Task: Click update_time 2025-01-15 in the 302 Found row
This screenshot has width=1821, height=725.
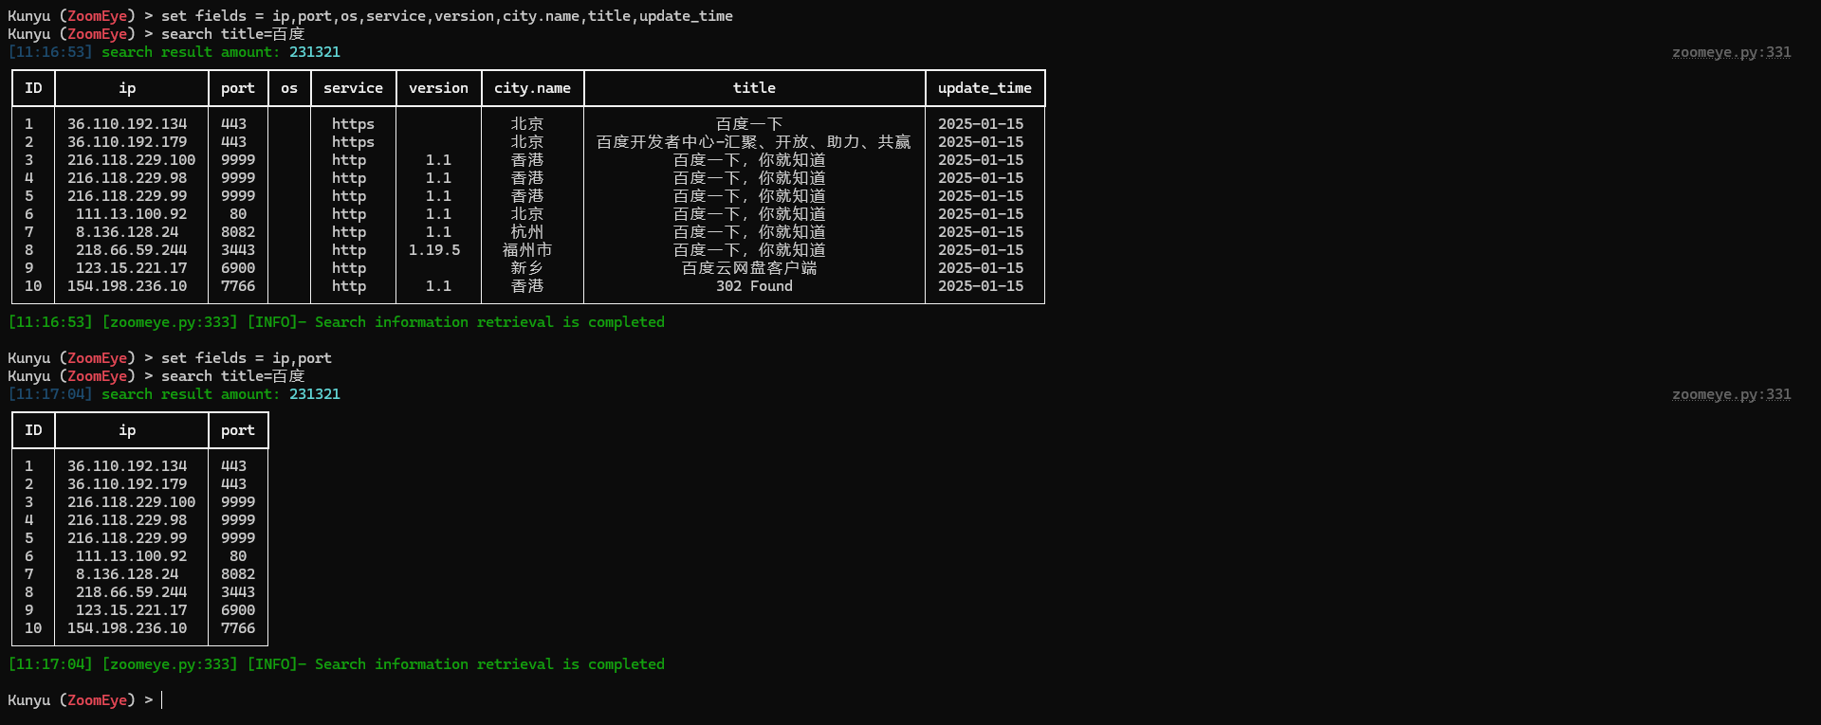Action: (x=981, y=286)
